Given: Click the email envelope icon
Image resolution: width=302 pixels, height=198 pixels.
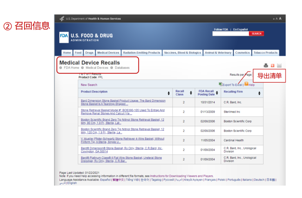Looking at the screenshot, I should [279, 66].
